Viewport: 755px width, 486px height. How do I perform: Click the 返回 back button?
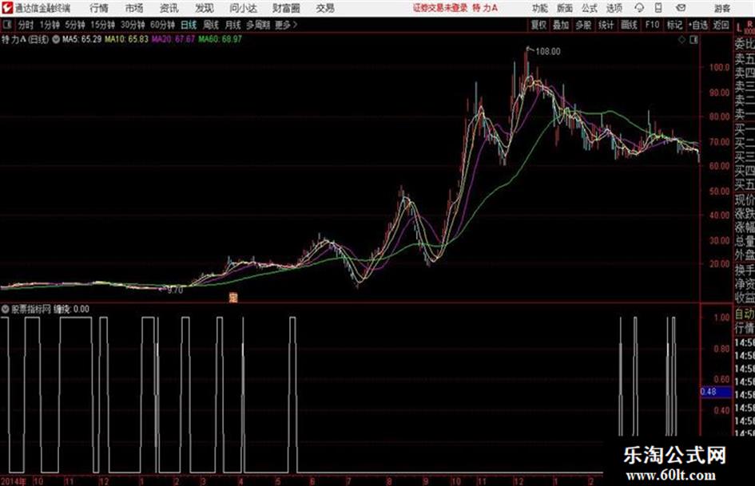(x=721, y=25)
